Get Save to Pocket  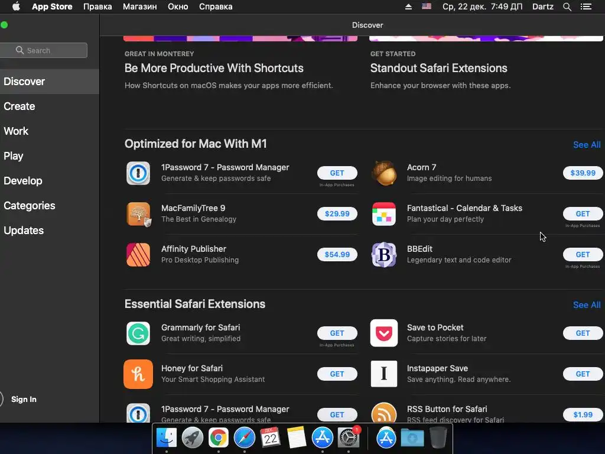(x=583, y=333)
